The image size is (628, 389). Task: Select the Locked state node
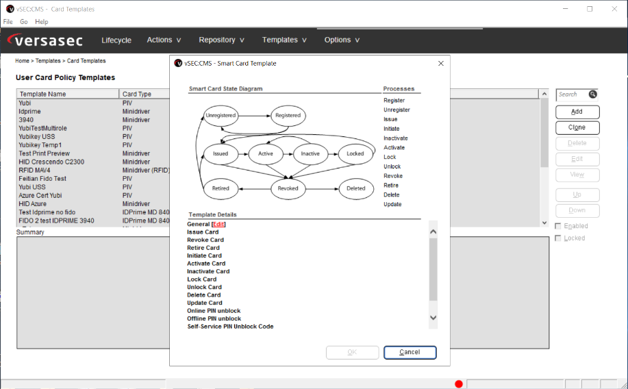coord(355,153)
